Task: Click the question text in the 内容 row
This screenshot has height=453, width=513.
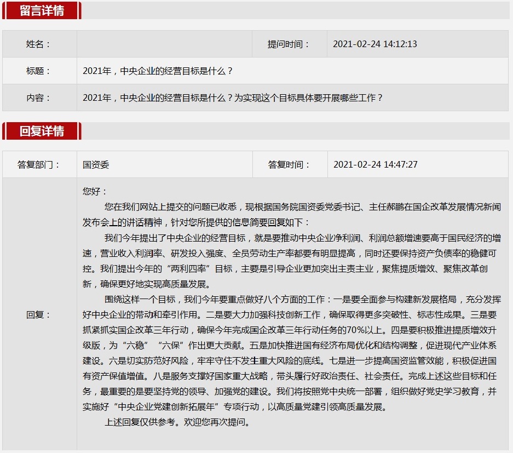Action: (233, 98)
